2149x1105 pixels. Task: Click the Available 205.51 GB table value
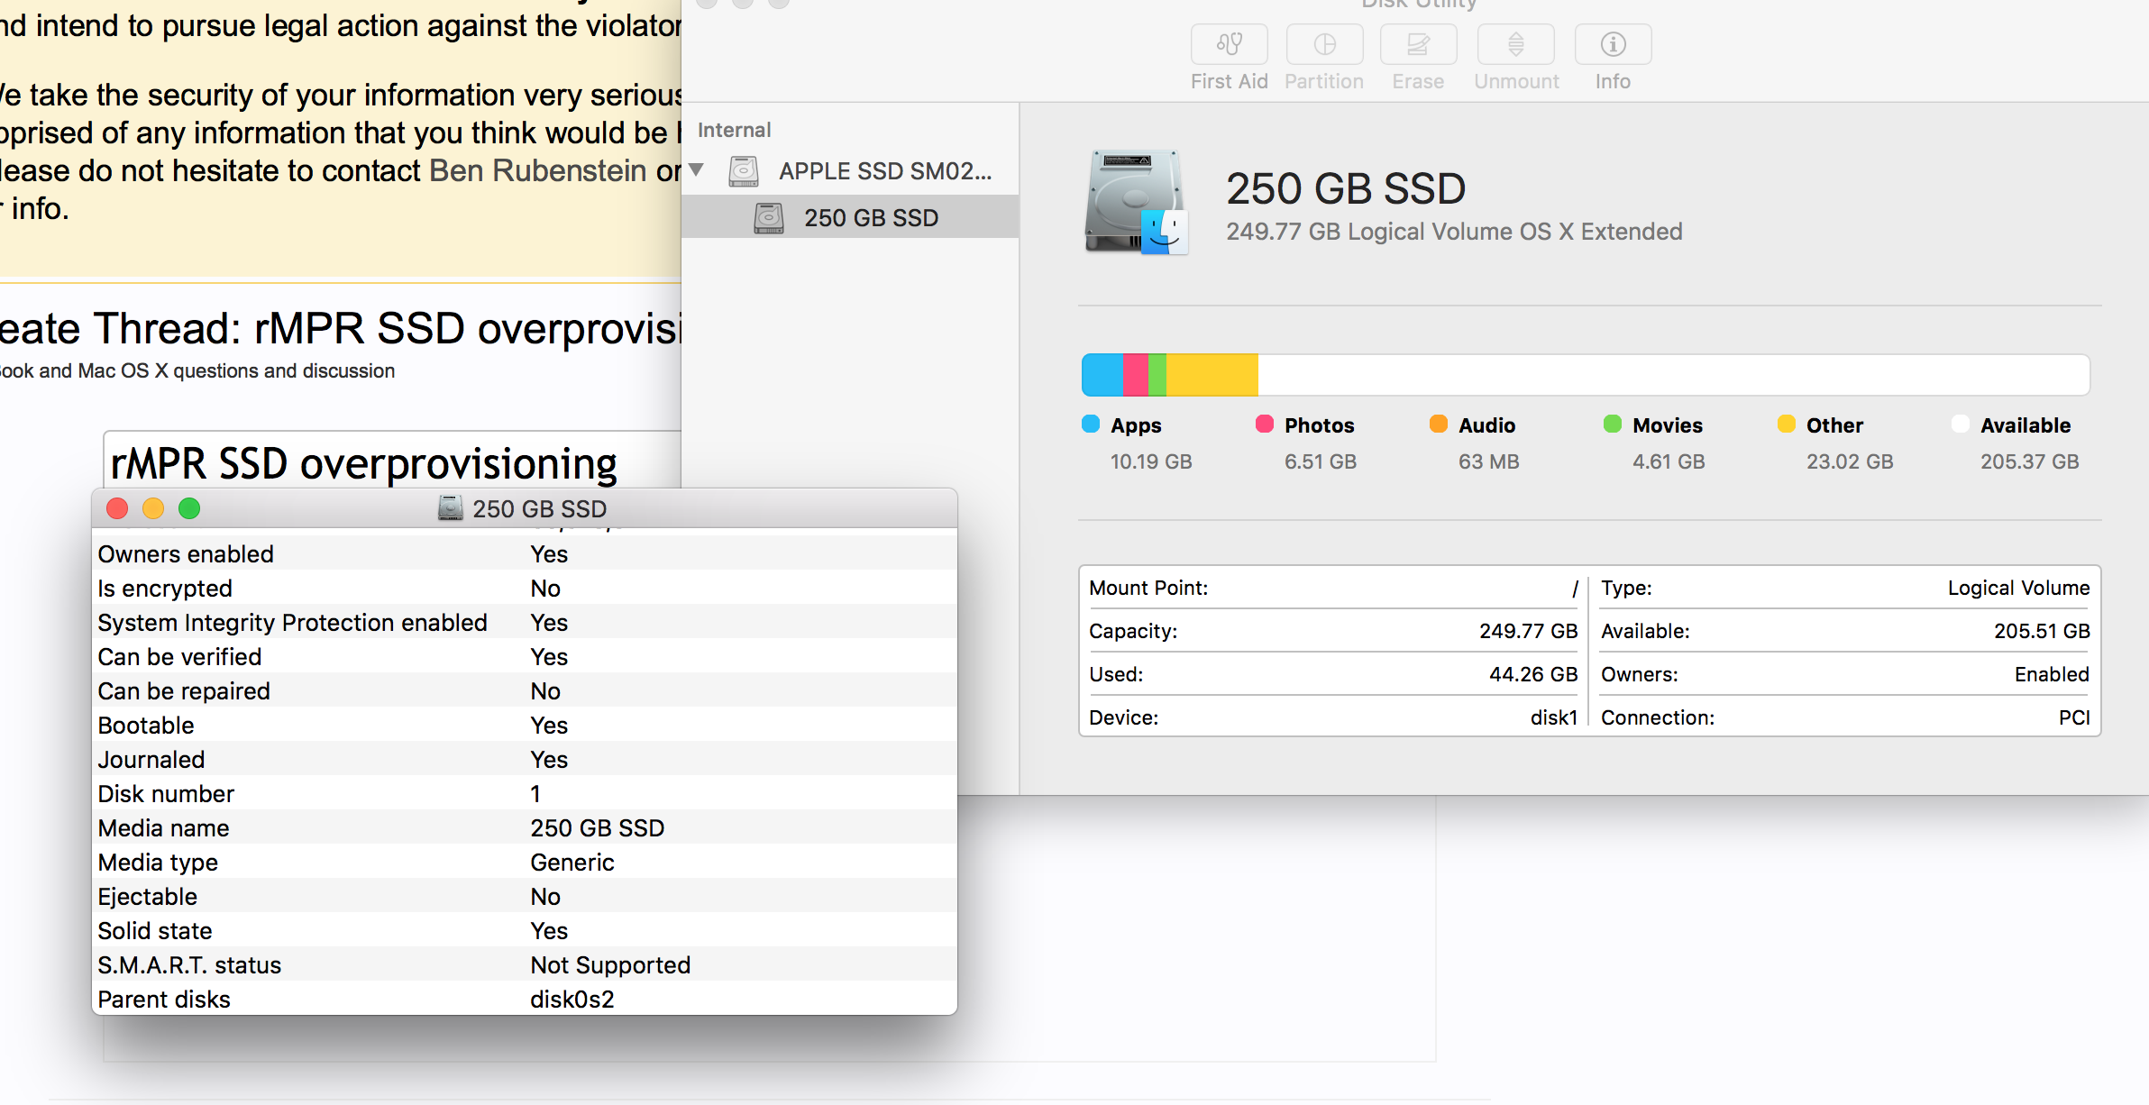coord(2042,631)
